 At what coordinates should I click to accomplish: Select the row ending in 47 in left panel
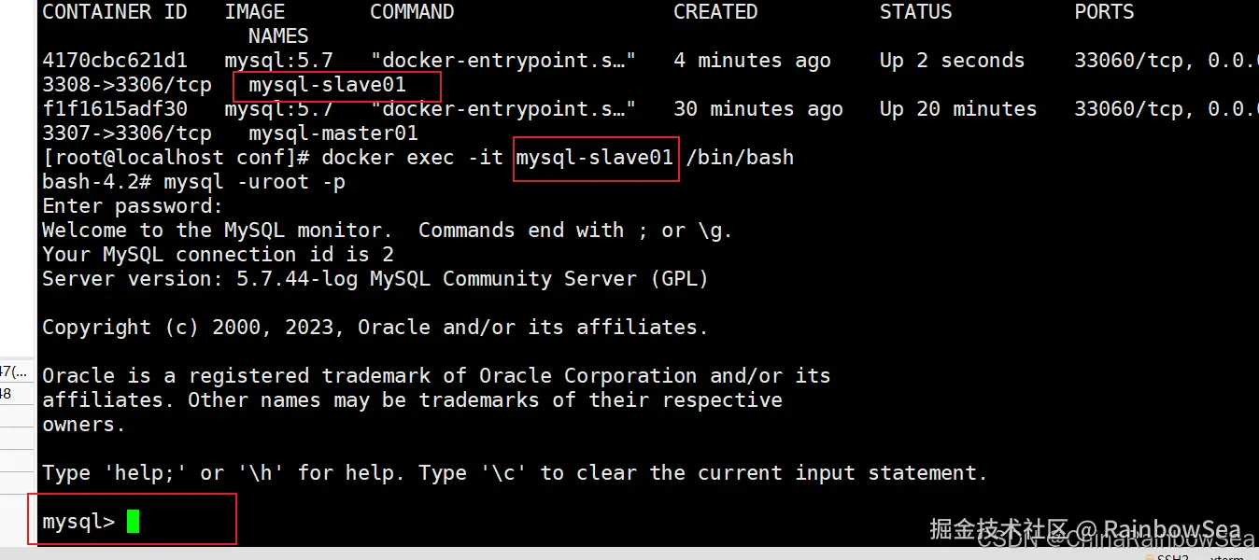click(x=15, y=372)
